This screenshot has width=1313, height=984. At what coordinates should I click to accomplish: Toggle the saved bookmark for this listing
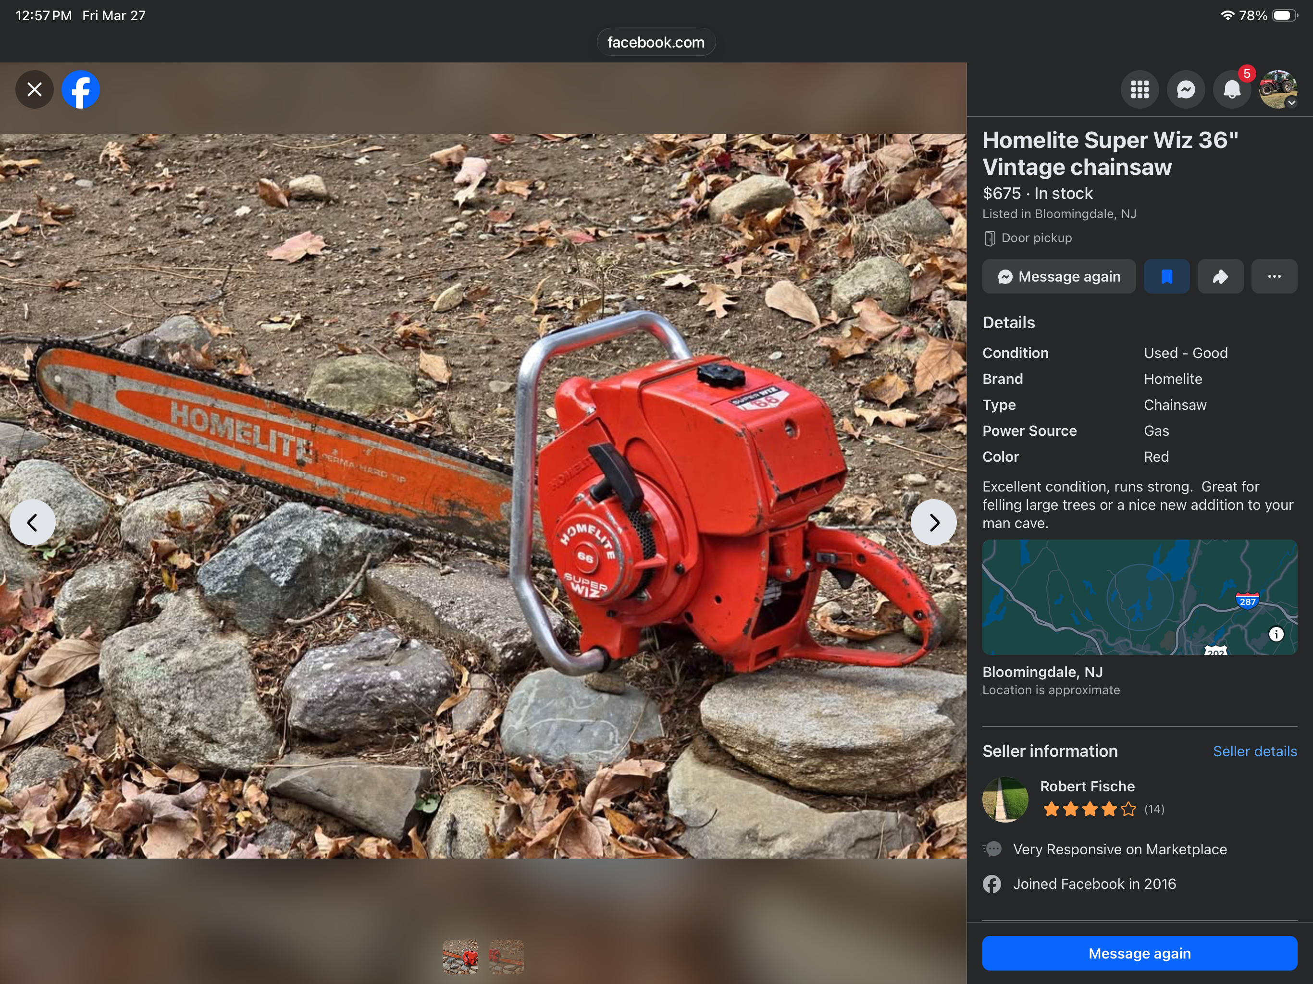click(1166, 277)
